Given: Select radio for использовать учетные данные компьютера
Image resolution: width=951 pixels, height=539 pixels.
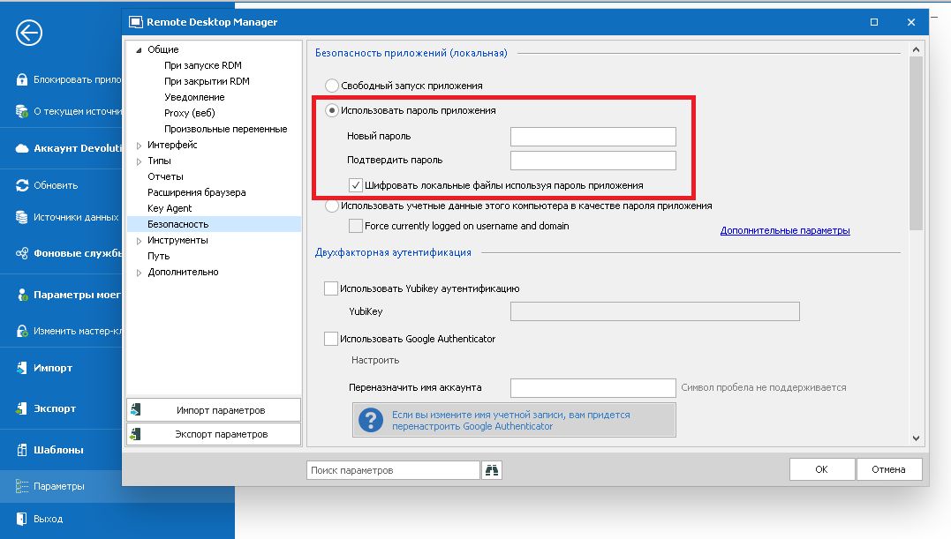Looking at the screenshot, I should 332,206.
